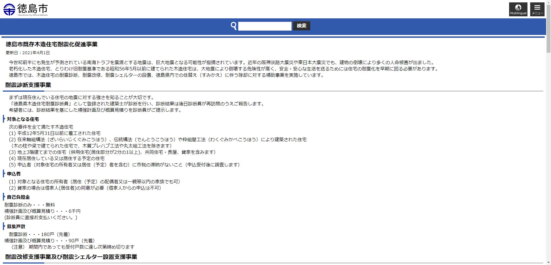Open the hamburger menu icon

pos(537,7)
